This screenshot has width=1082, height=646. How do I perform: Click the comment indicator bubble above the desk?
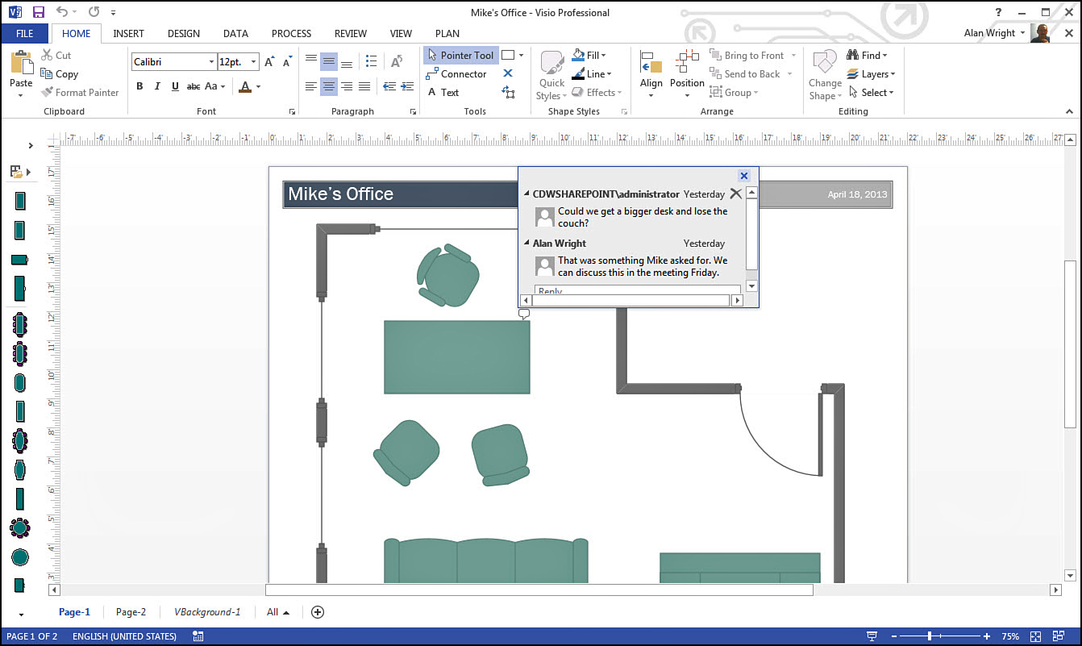click(524, 314)
